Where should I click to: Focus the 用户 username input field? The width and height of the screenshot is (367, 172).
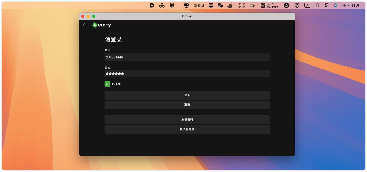(187, 57)
